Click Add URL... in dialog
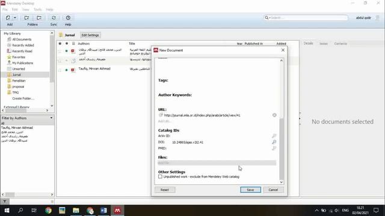Screen dimensions: 385x216 click(x=164, y=121)
